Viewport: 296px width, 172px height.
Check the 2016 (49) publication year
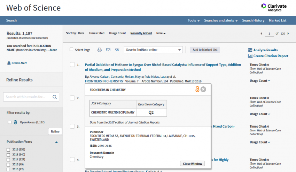8,165
